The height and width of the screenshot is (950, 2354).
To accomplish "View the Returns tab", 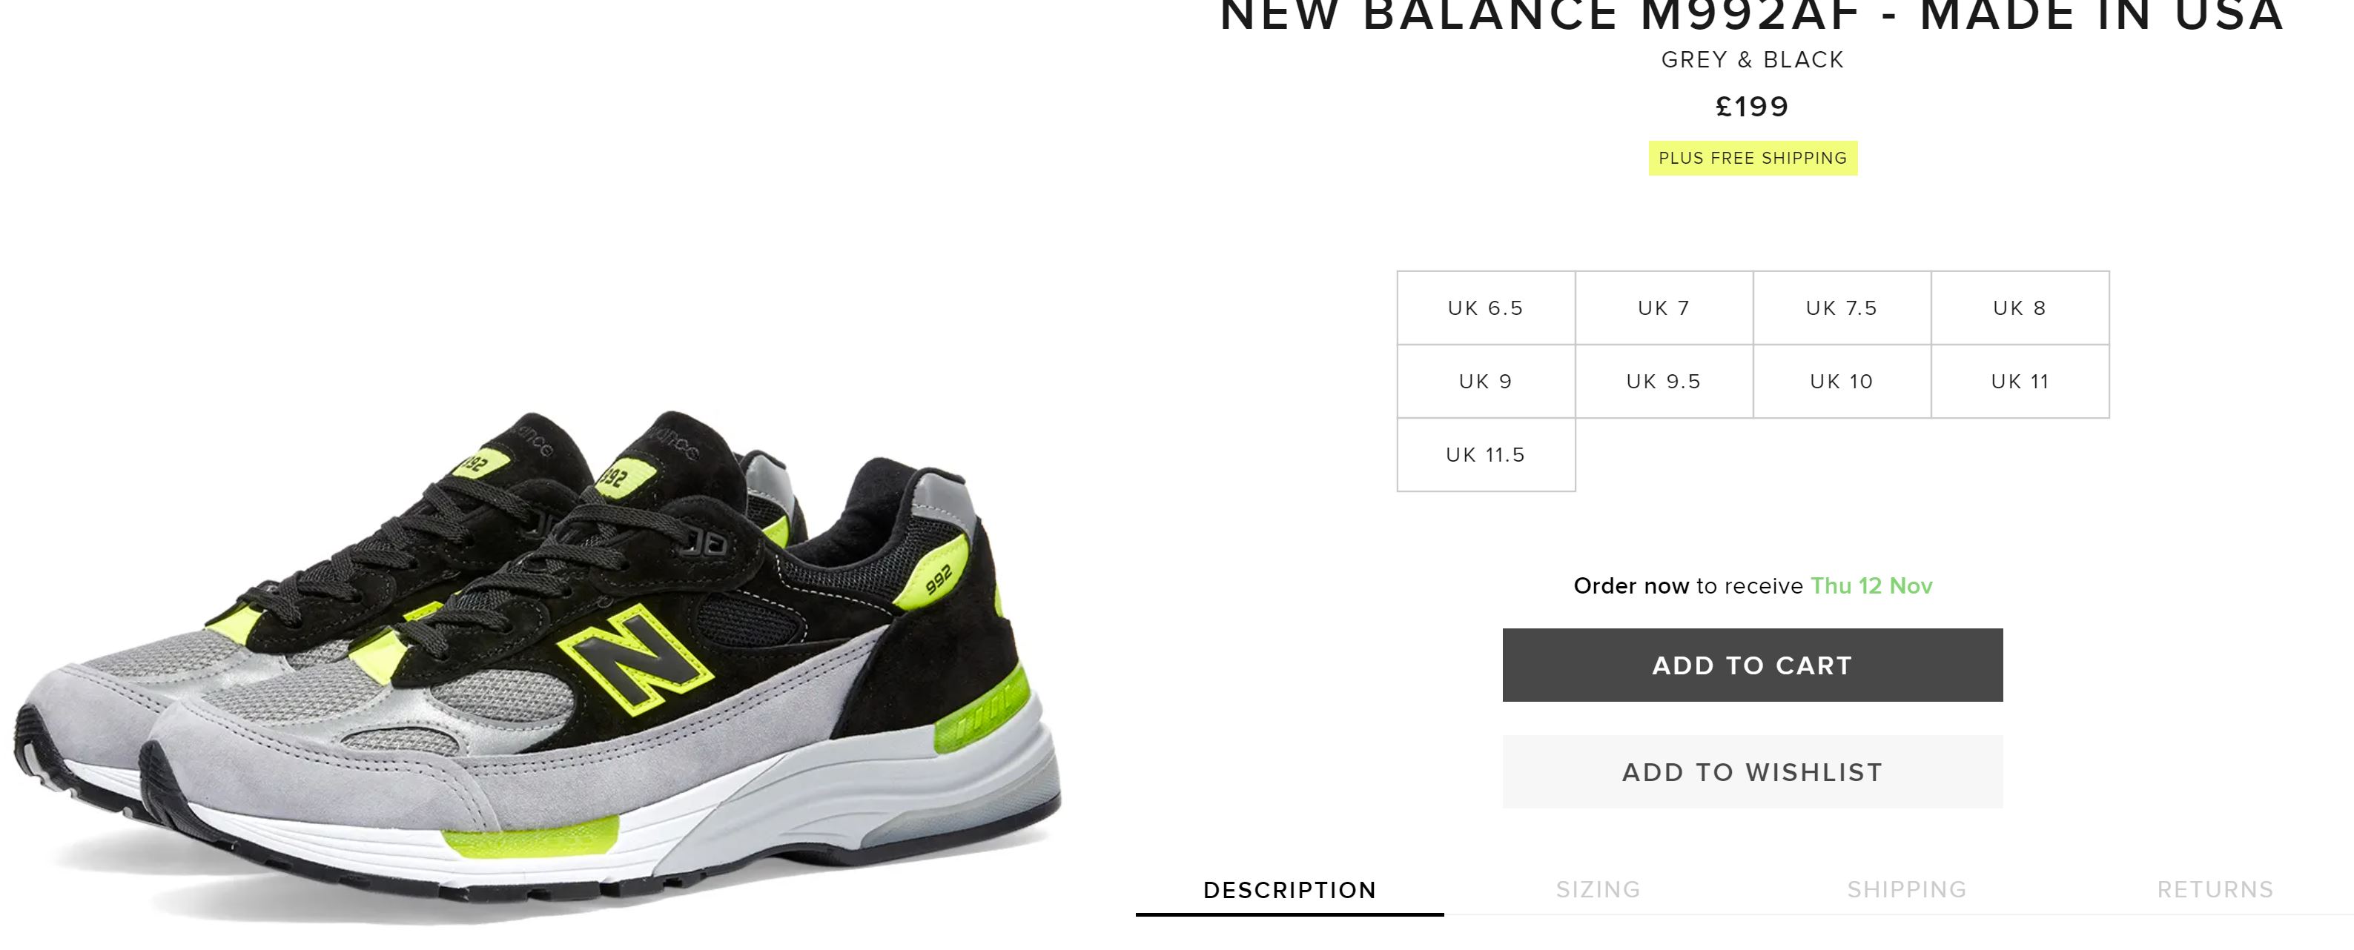I will pyautogui.click(x=2215, y=890).
